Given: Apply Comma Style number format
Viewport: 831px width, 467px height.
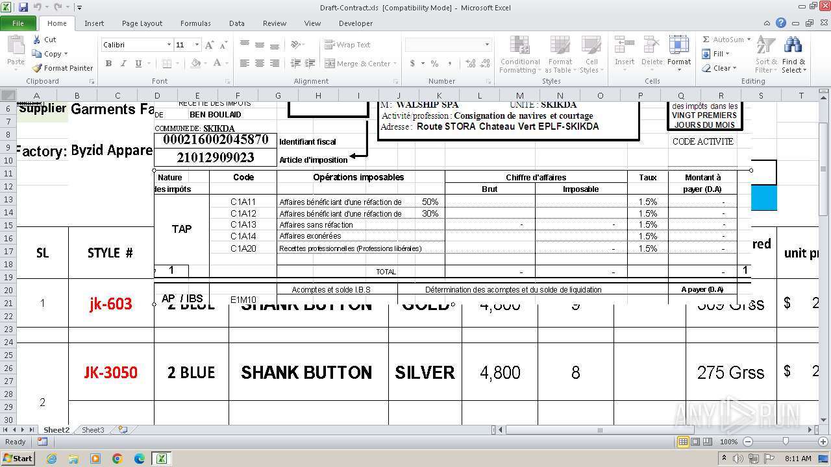Looking at the screenshot, I should [x=449, y=64].
